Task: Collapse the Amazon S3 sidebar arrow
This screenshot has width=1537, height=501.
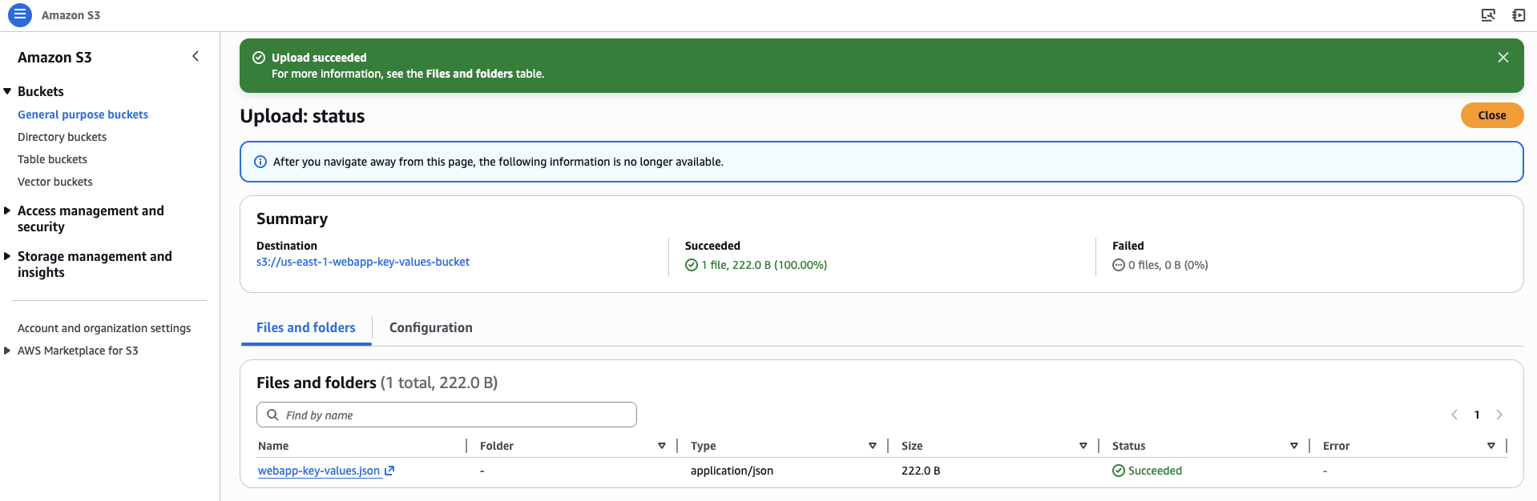Action: [x=196, y=56]
